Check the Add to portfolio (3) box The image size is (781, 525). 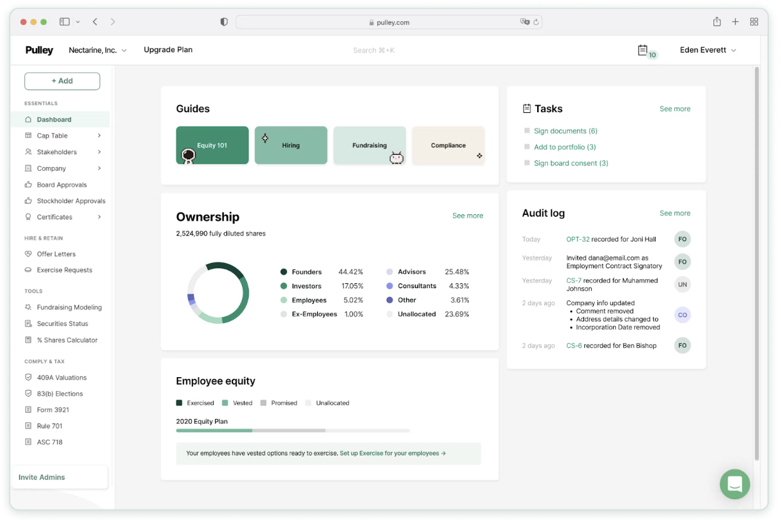point(527,147)
